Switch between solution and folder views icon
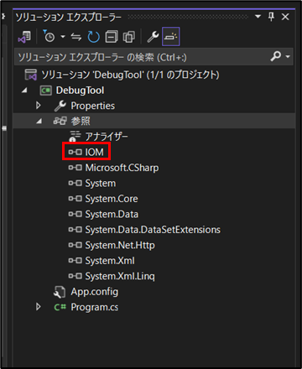This screenshot has height=369, width=302. (x=24, y=37)
